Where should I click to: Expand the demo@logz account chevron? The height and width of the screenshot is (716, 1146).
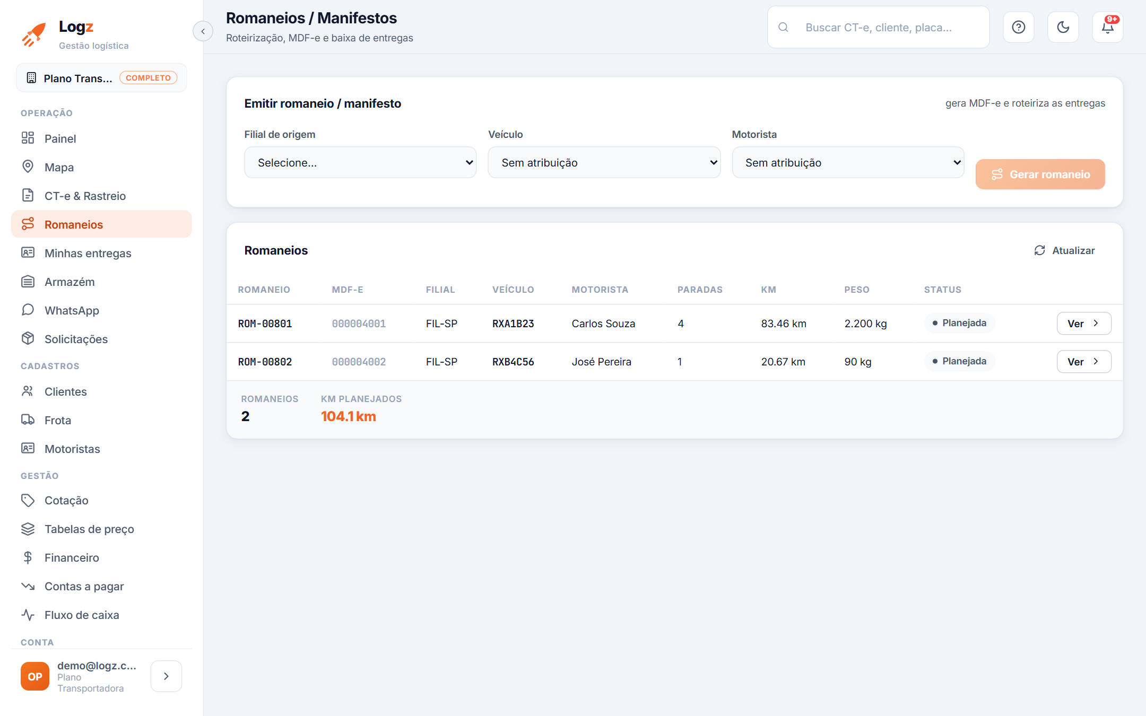[x=166, y=676]
